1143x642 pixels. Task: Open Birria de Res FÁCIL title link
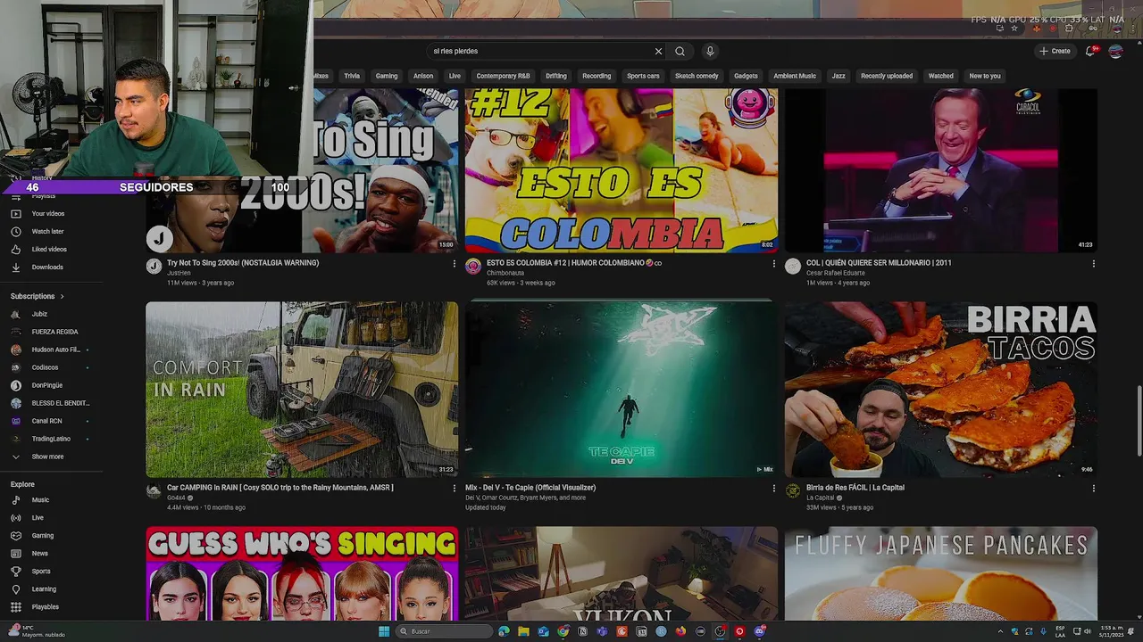click(855, 488)
